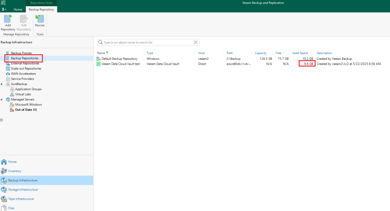Click the object name search field

[148, 42]
